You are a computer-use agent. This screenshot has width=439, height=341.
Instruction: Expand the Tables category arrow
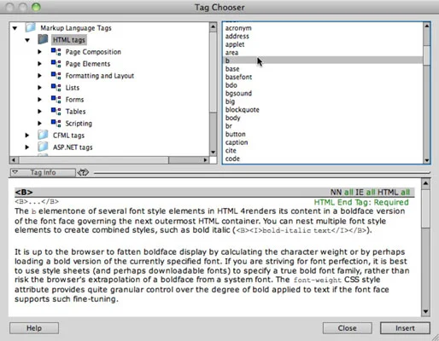[39, 112]
